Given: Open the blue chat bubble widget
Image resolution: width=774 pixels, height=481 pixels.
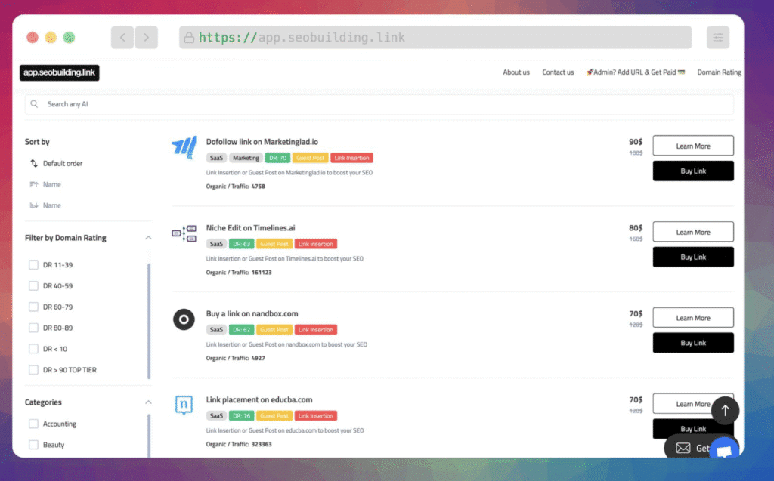Looking at the screenshot, I should (724, 449).
